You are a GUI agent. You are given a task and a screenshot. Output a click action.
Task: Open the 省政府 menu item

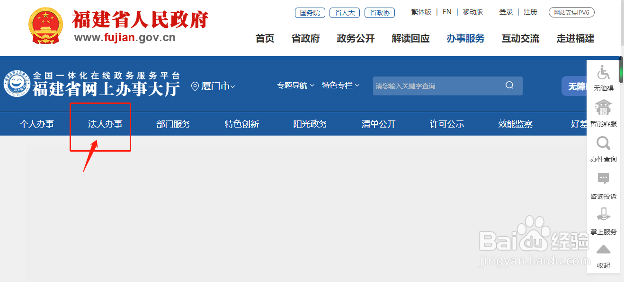(305, 39)
